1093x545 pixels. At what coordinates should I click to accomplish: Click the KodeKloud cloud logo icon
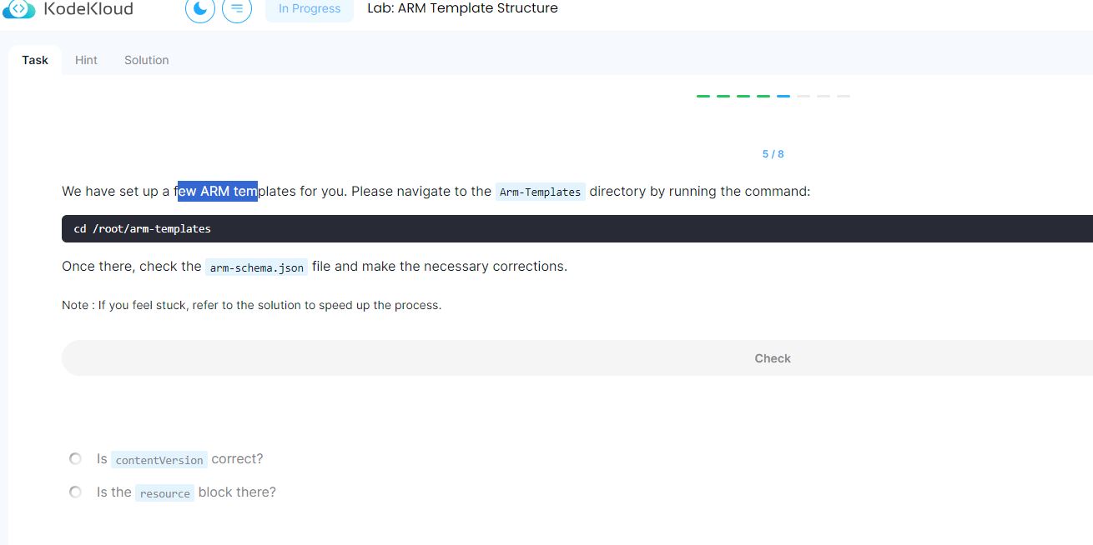(x=19, y=9)
